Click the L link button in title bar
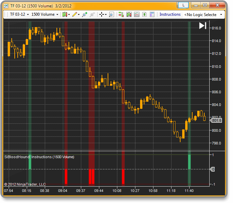 184,5
